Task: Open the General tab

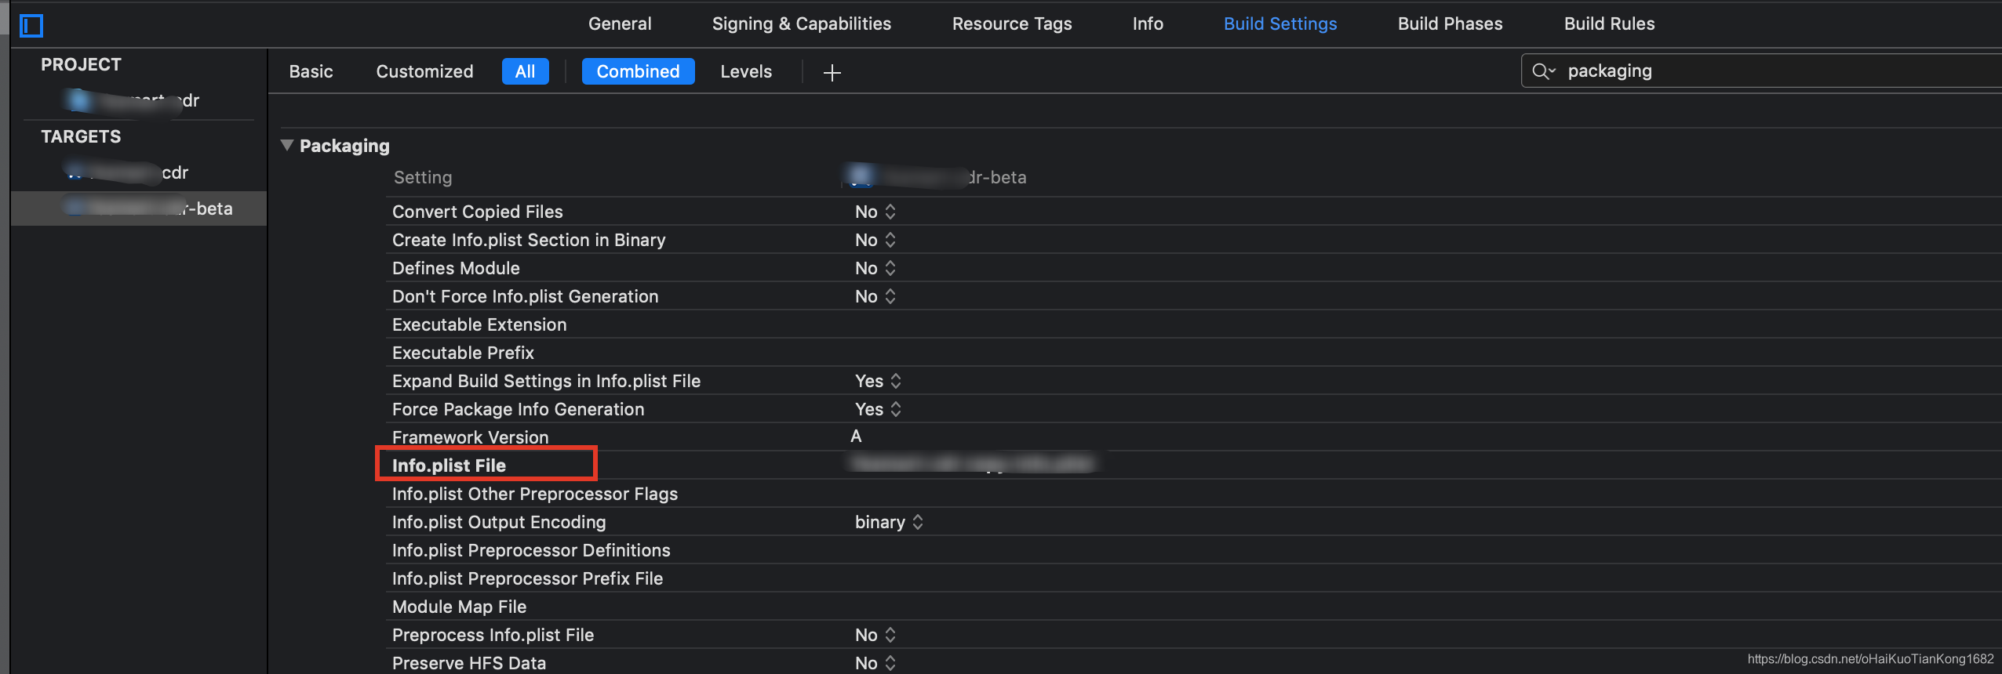Action: click(620, 24)
